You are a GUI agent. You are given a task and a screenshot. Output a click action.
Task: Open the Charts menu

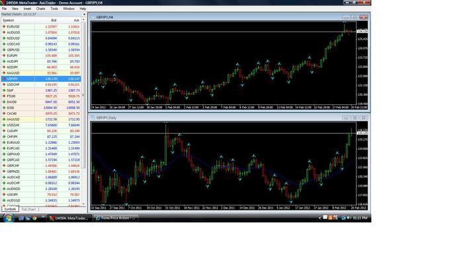[x=41, y=9]
